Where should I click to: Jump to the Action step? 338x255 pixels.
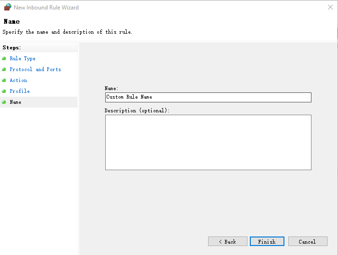click(x=18, y=81)
